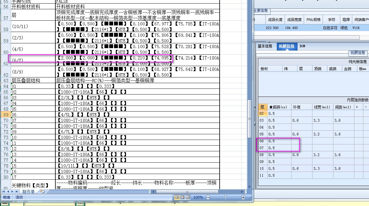
Task: Adjust the Excel zoom slider handle
Action: coord(225,197)
